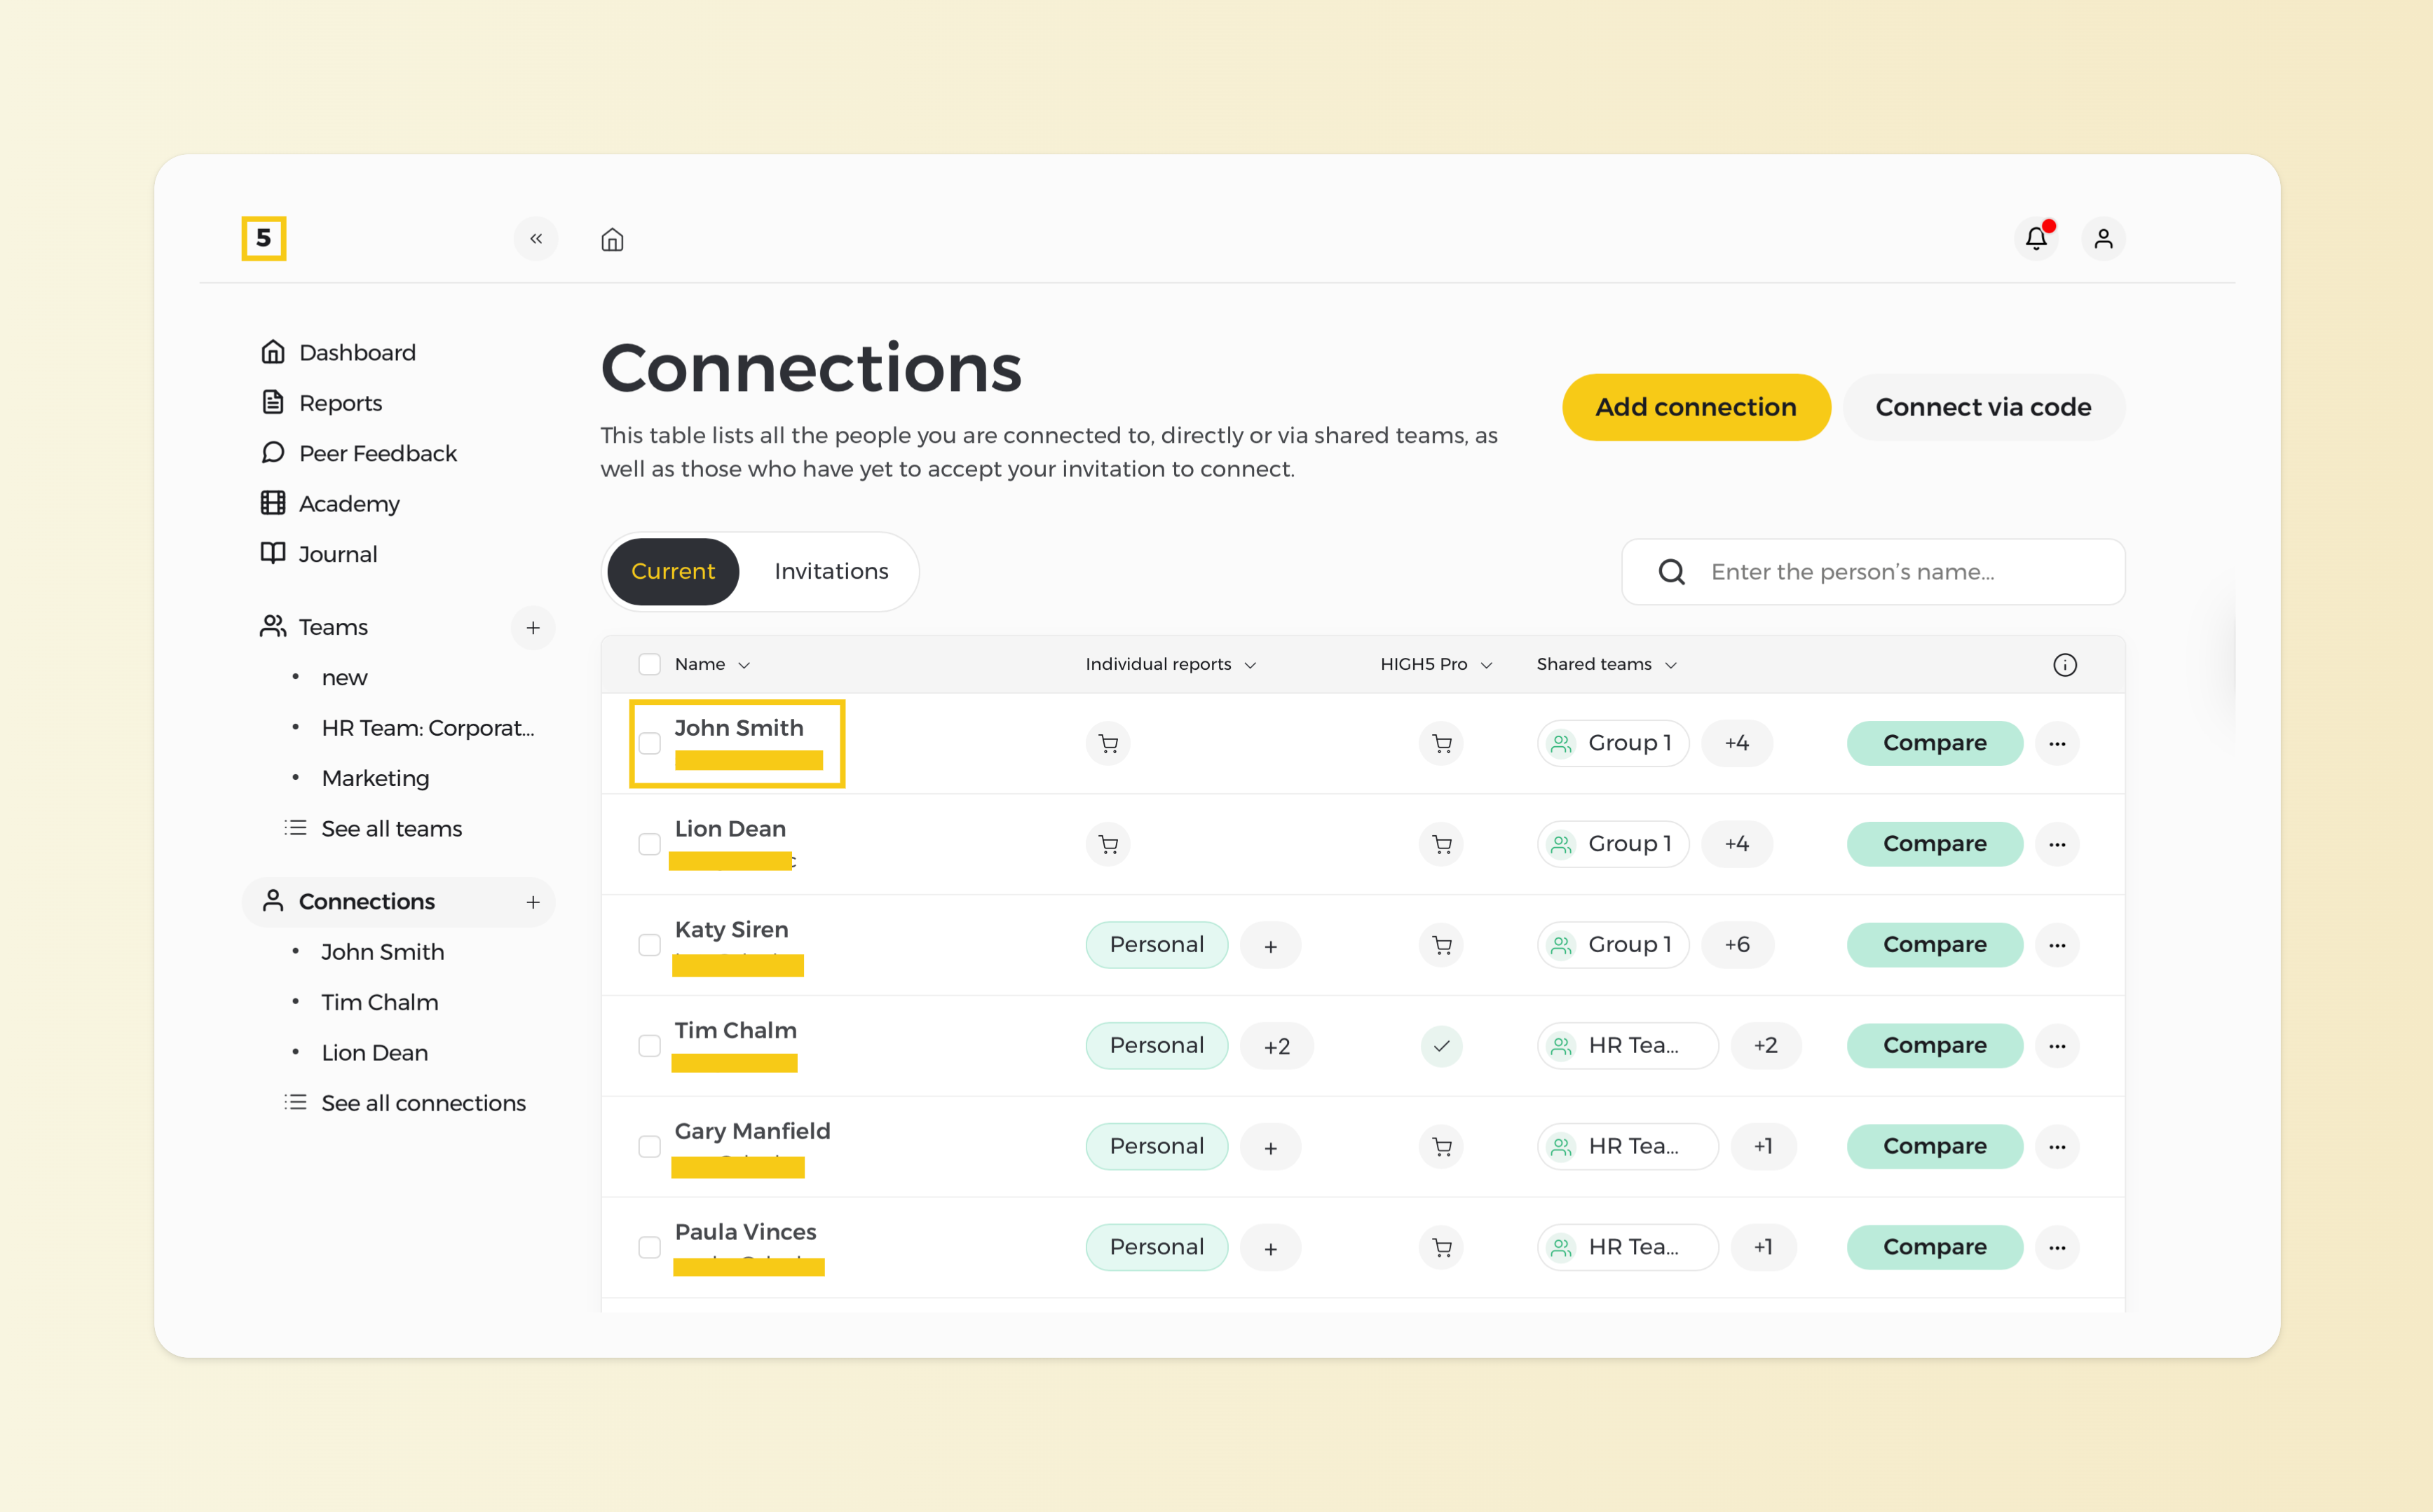Switch to the Invitations tab
This screenshot has width=2433, height=1512.
(831, 571)
